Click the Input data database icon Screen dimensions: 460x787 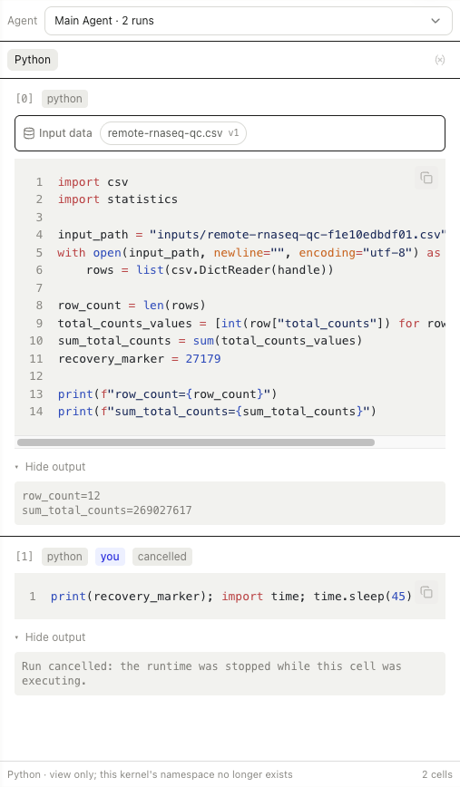click(29, 133)
